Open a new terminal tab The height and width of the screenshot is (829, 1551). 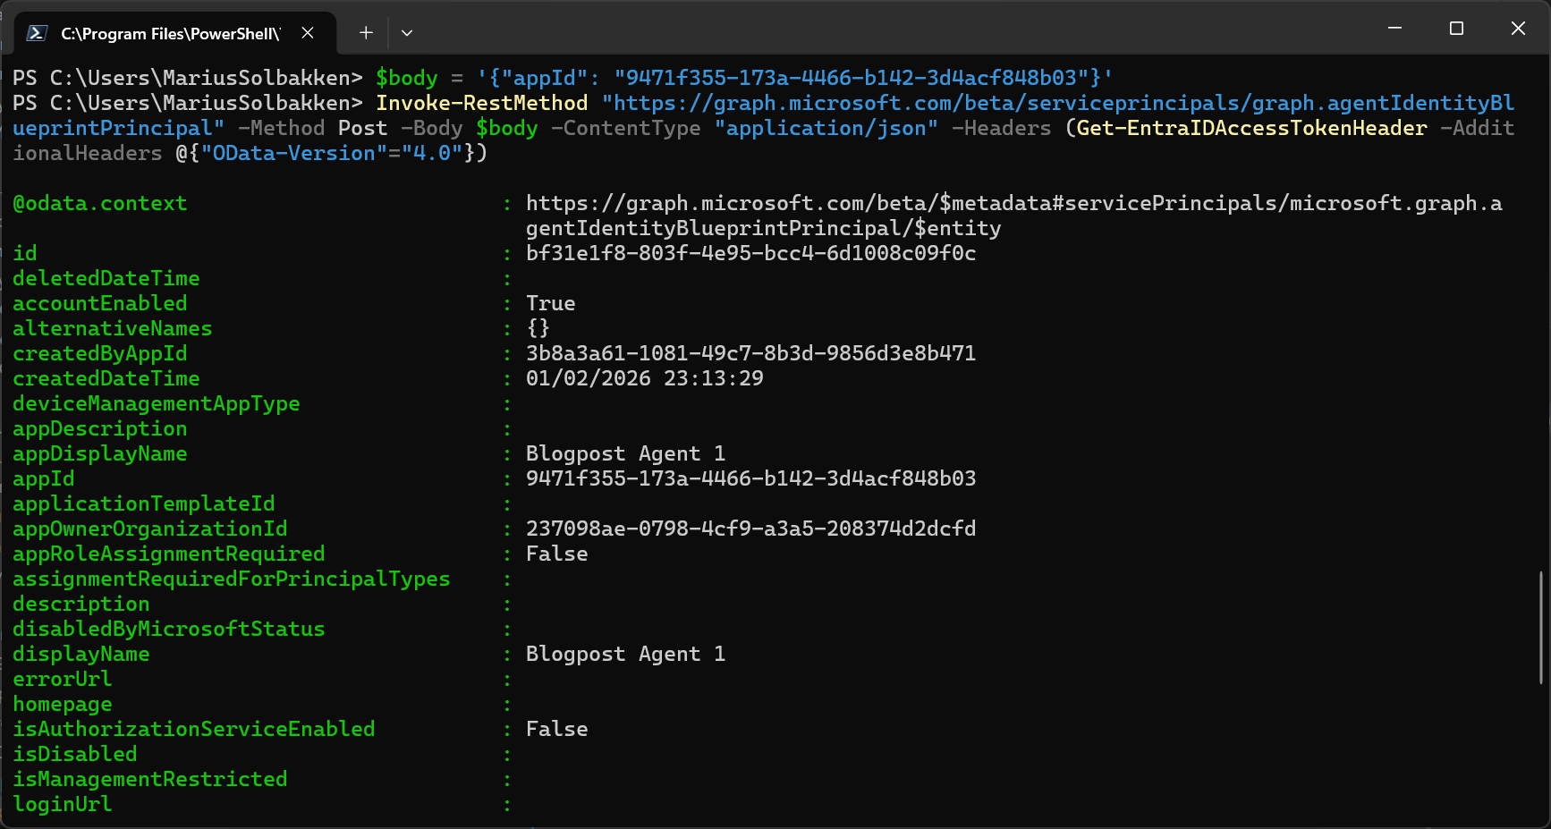(x=366, y=33)
